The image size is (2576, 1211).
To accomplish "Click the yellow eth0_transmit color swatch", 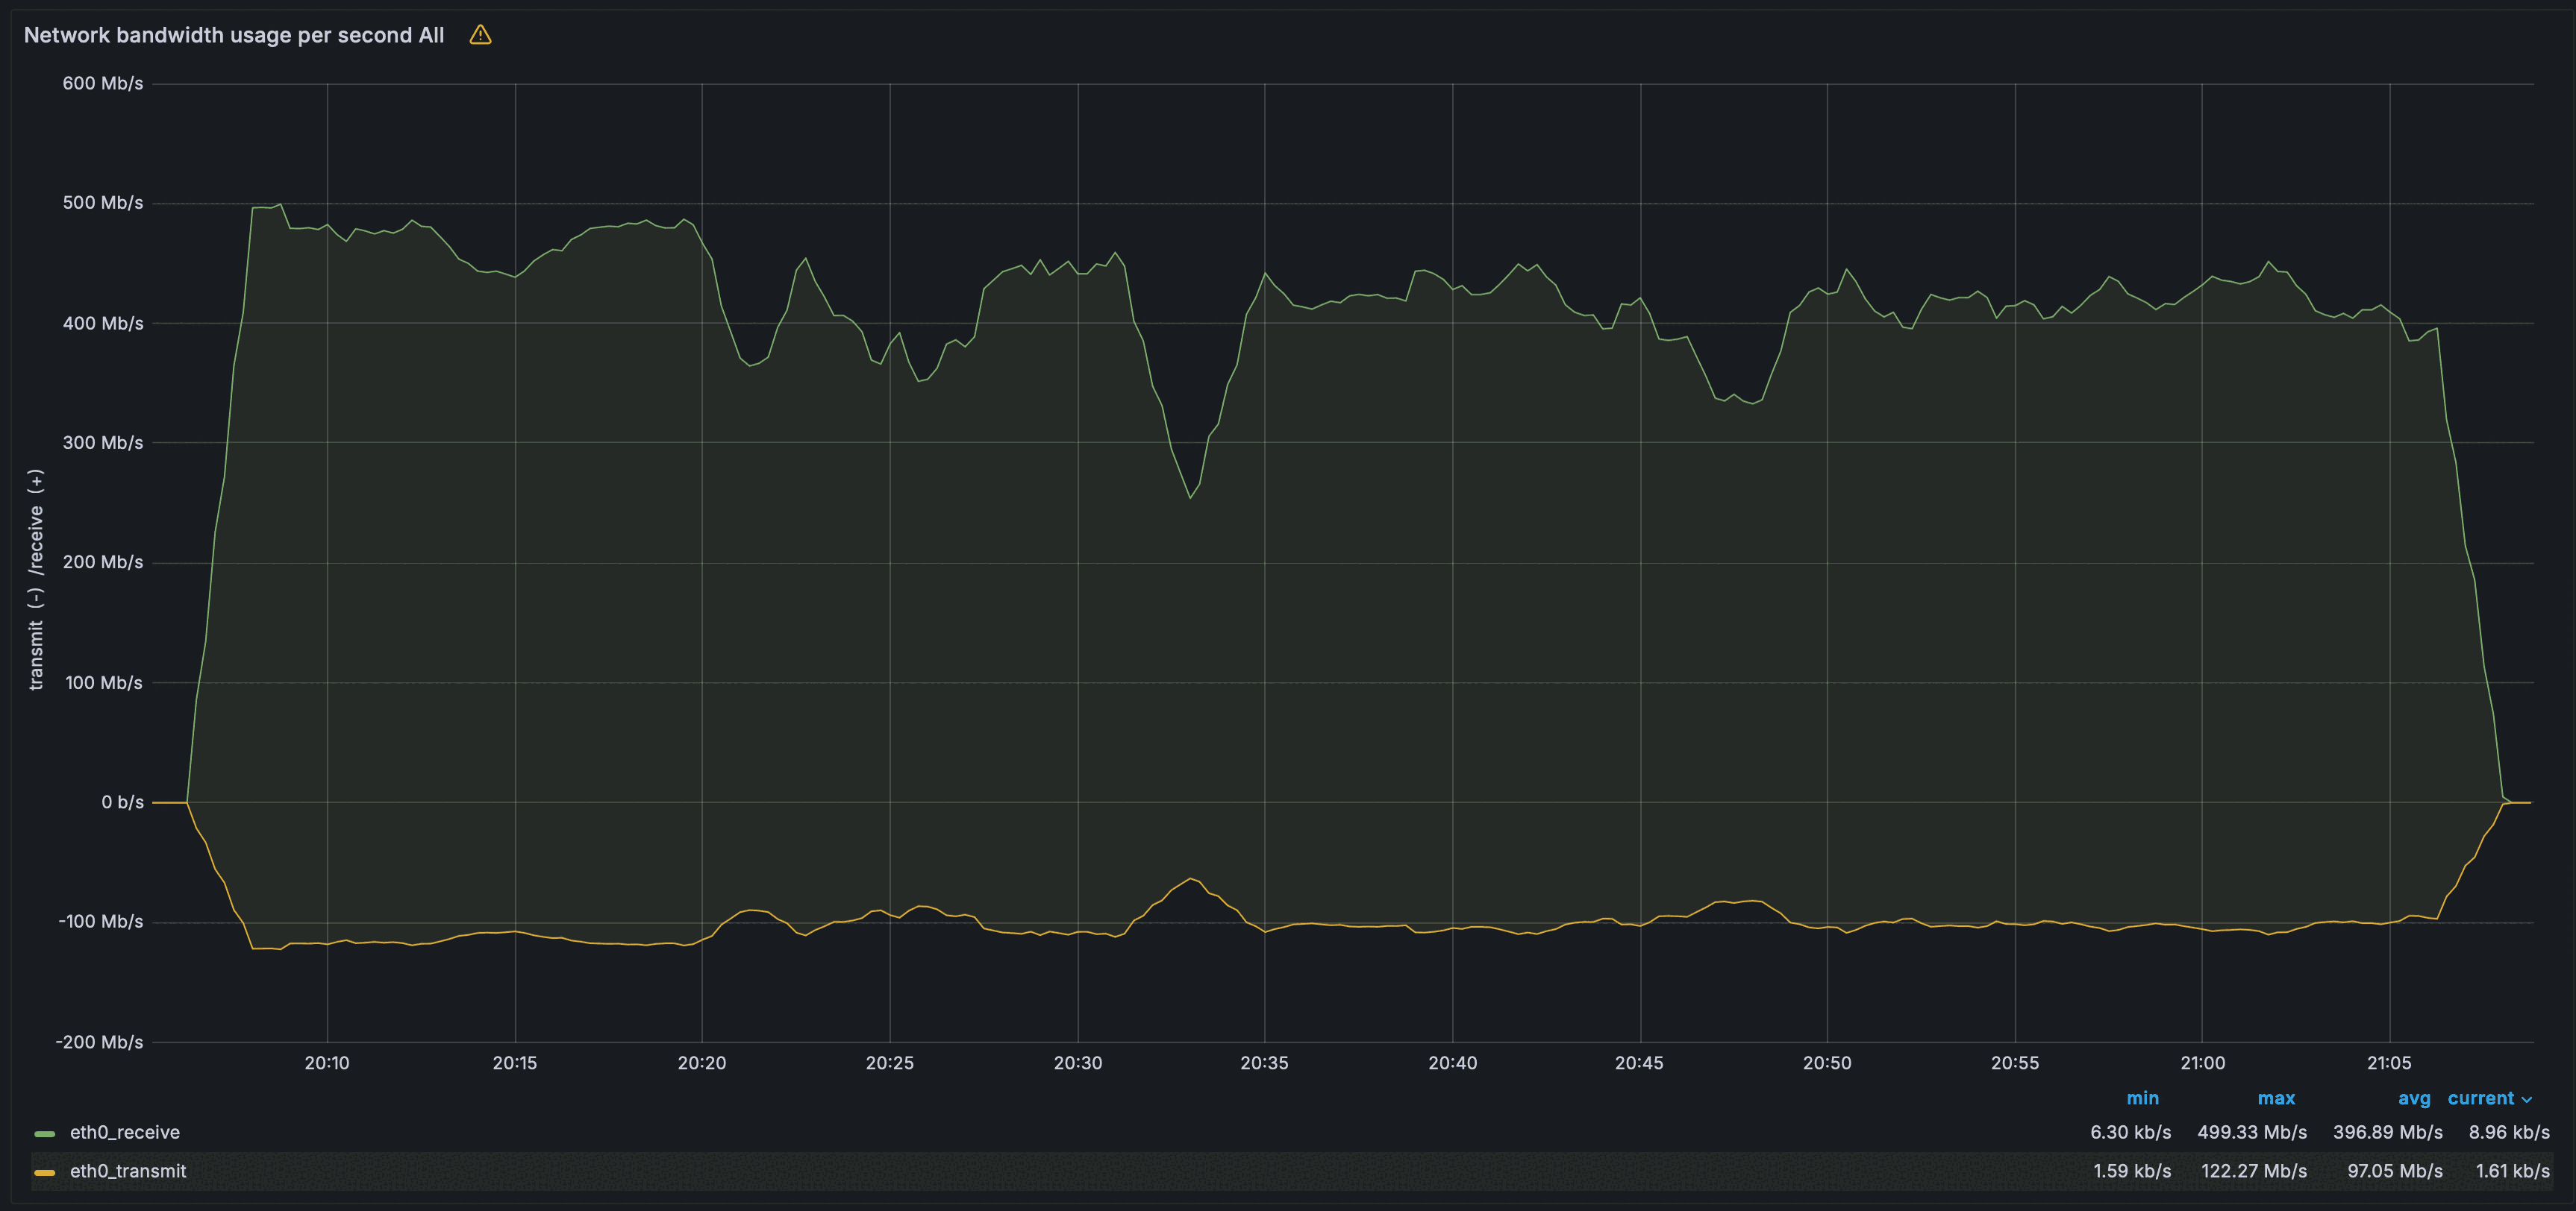I will tap(44, 1172).
